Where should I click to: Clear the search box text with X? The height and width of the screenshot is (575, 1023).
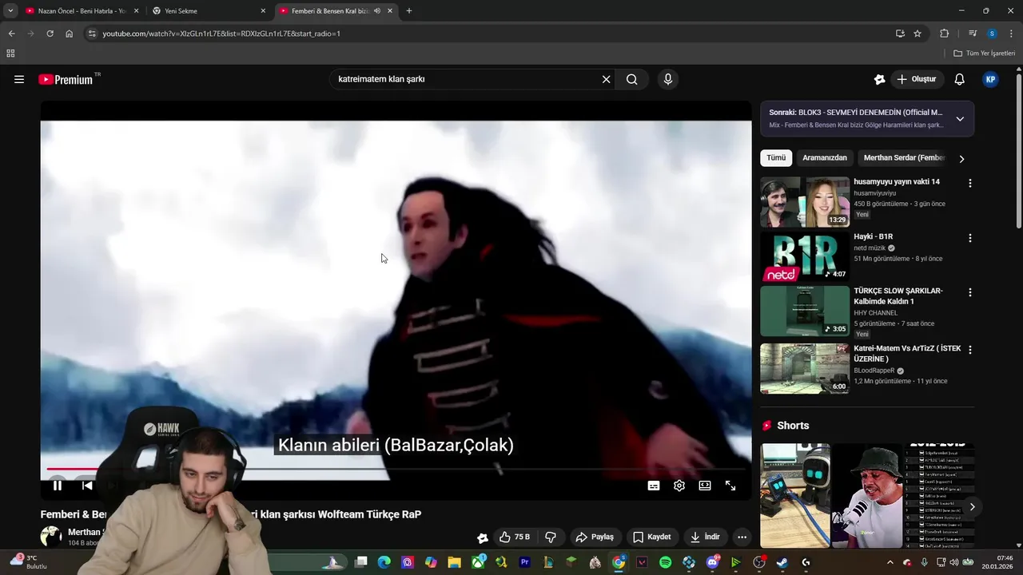[x=606, y=79]
